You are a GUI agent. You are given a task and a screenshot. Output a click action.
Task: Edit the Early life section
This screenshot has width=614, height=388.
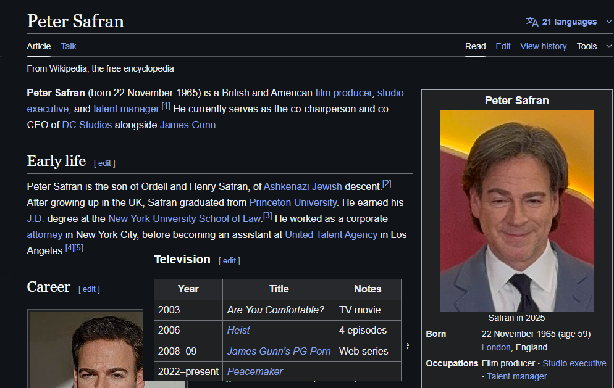(x=104, y=163)
